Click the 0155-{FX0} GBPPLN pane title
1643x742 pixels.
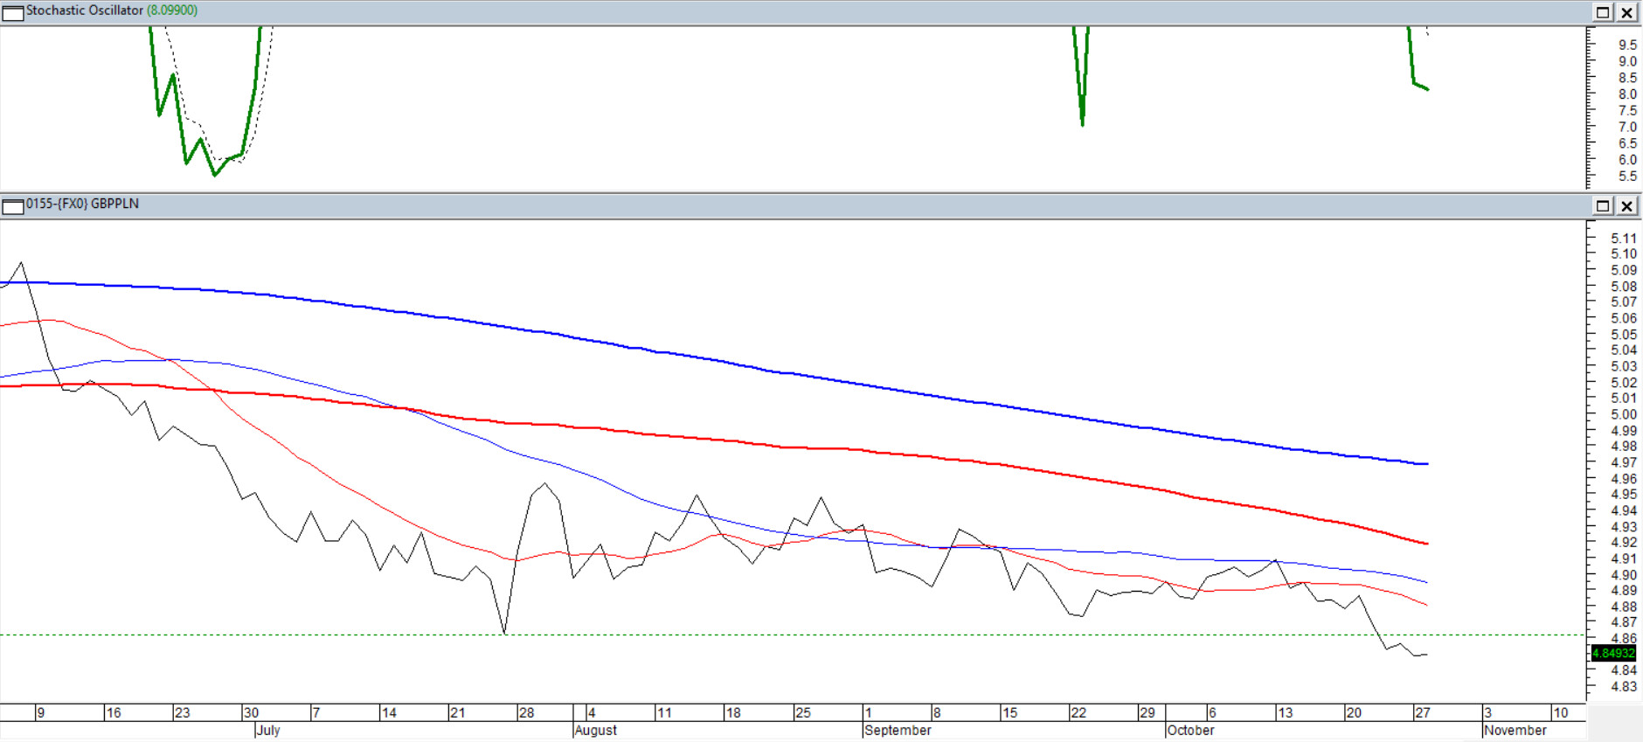pos(82,204)
